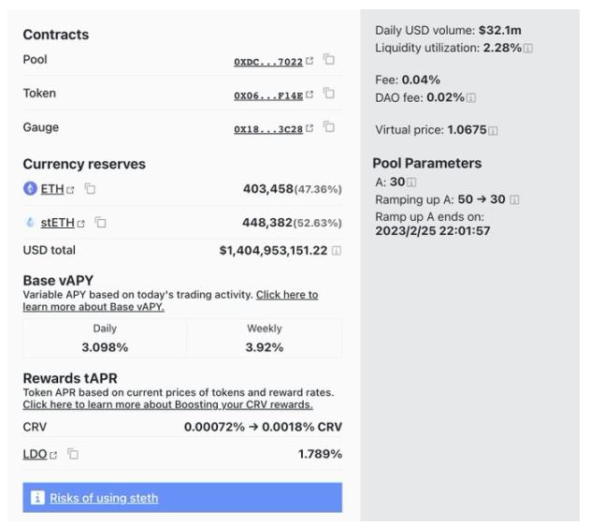590x526 pixels.
Task: Open the ETH currency link
Action: [x=52, y=189]
